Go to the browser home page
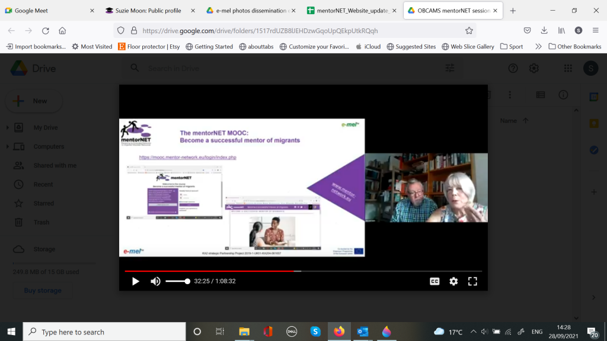Viewport: 607px width, 341px height. point(62,31)
